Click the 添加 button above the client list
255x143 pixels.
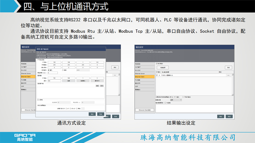pyautogui.click(x=97, y=86)
